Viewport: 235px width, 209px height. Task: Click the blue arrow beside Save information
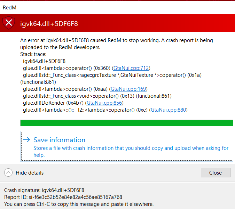click(x=27, y=140)
